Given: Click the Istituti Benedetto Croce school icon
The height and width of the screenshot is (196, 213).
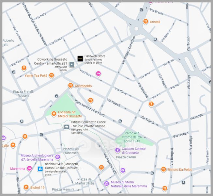Looking at the screenshot, I should click(67, 127).
